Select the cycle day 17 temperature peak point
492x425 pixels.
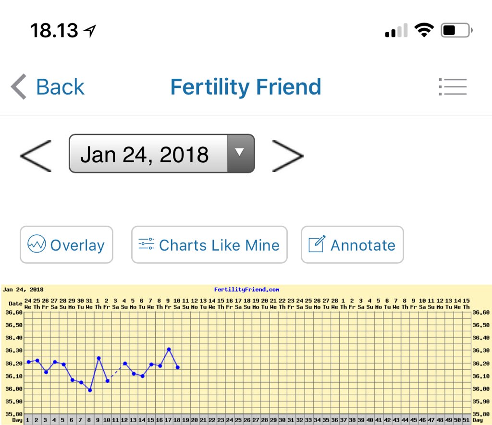pos(169,349)
